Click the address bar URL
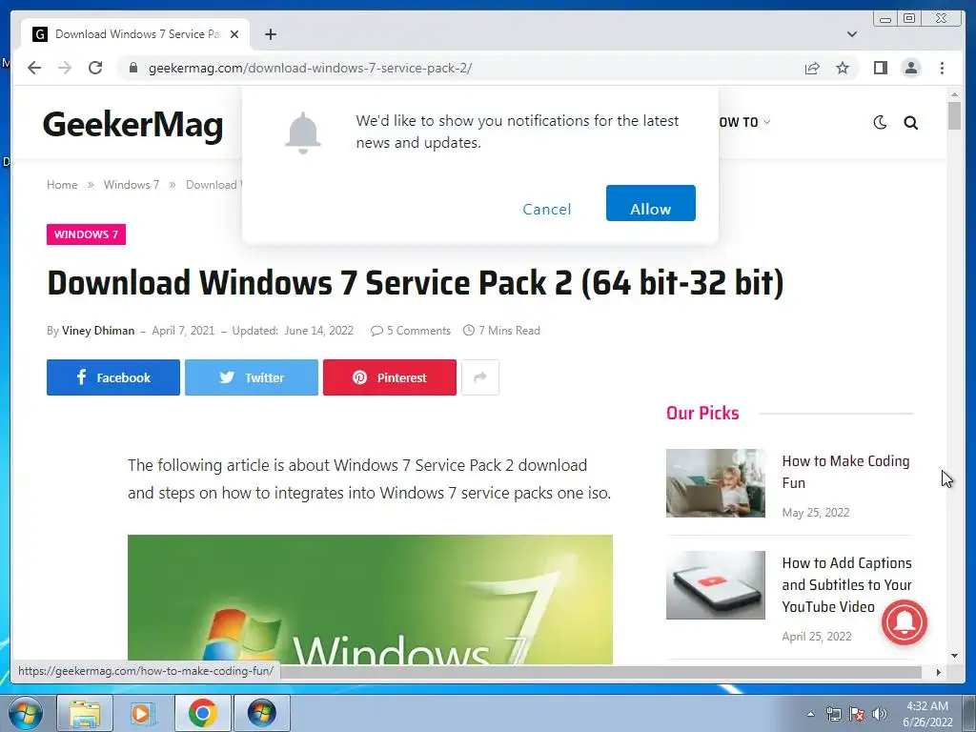 (310, 68)
